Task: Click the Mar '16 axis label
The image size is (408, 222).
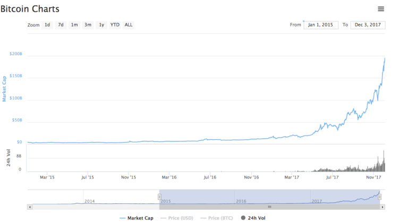Action: [x=169, y=177]
